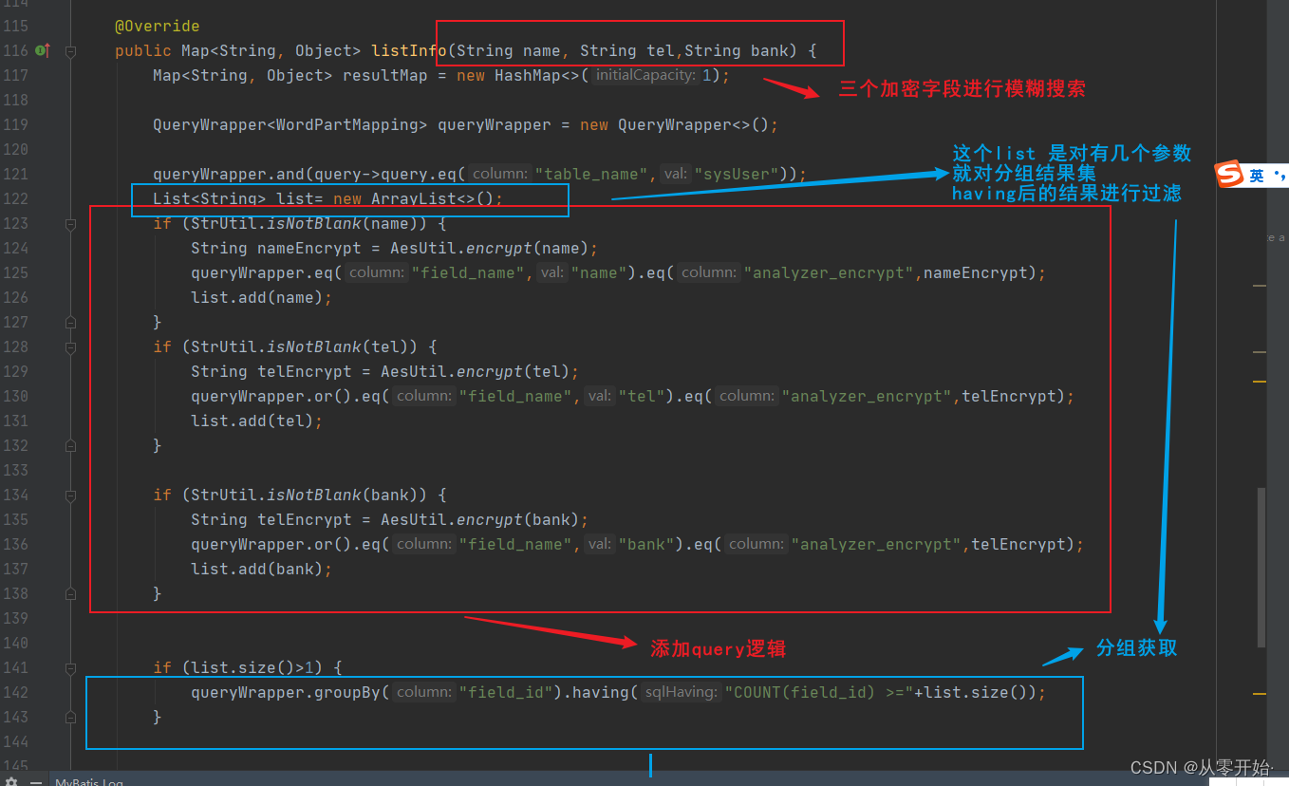Click line number 133 in the gutter
The width and height of the screenshot is (1289, 786).
click(x=16, y=470)
